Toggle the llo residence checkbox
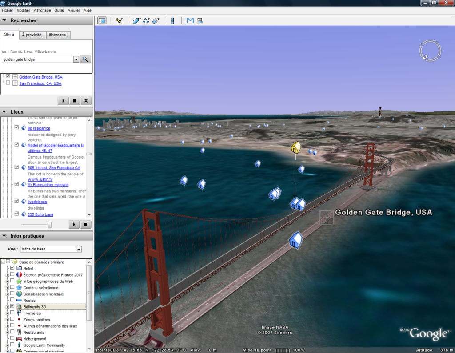The image size is (455, 353). click(16, 127)
